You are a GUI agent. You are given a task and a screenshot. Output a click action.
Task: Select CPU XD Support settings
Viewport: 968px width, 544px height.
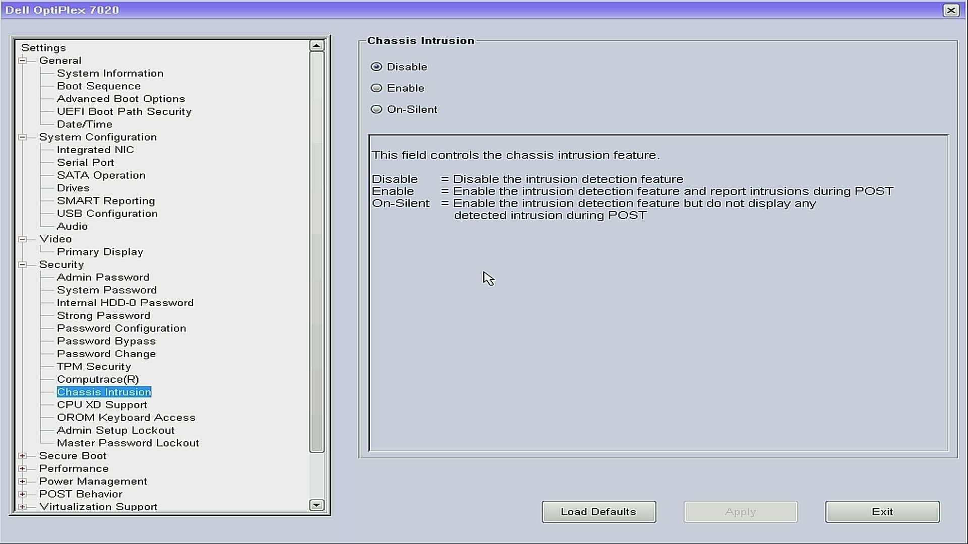tap(102, 404)
